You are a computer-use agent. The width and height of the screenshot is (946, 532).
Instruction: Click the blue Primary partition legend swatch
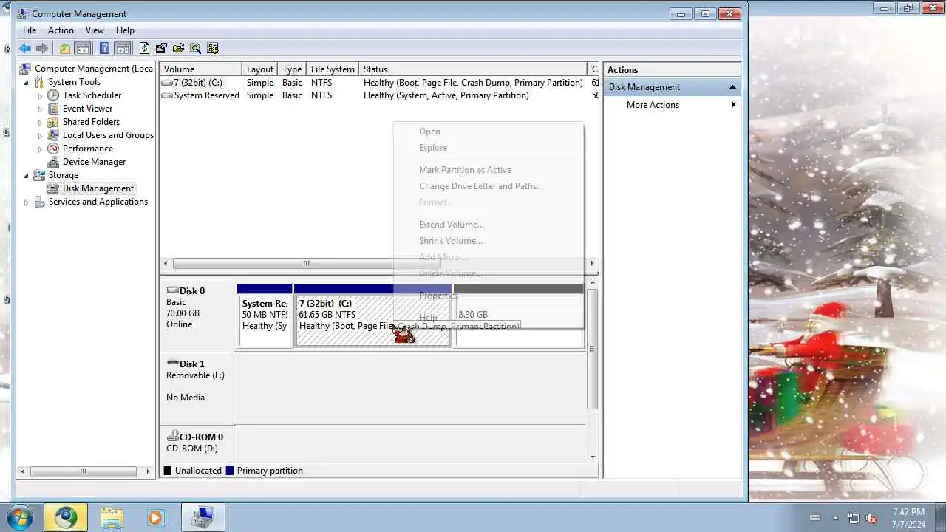coord(230,471)
